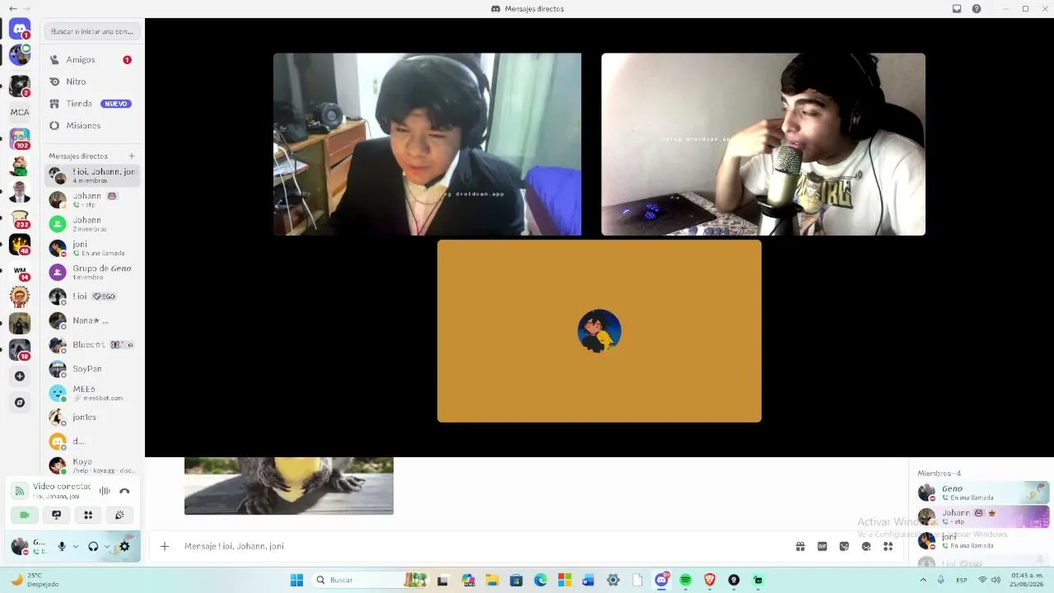Open Microsoft Edge from the taskbar
Image resolution: width=1054 pixels, height=593 pixels.
(x=540, y=580)
